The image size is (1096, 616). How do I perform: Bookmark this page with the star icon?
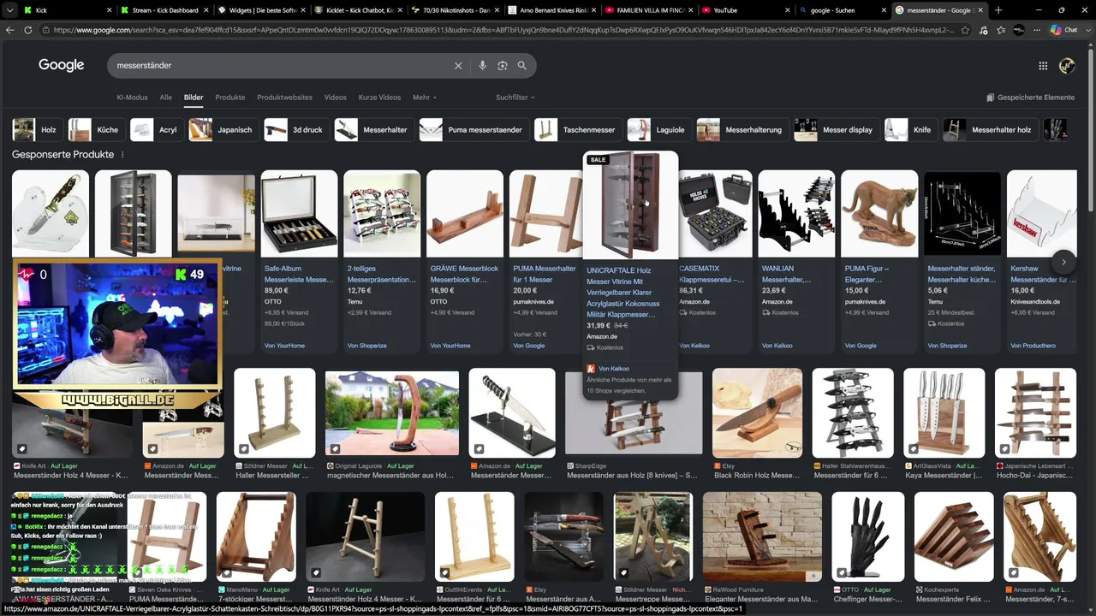(966, 30)
